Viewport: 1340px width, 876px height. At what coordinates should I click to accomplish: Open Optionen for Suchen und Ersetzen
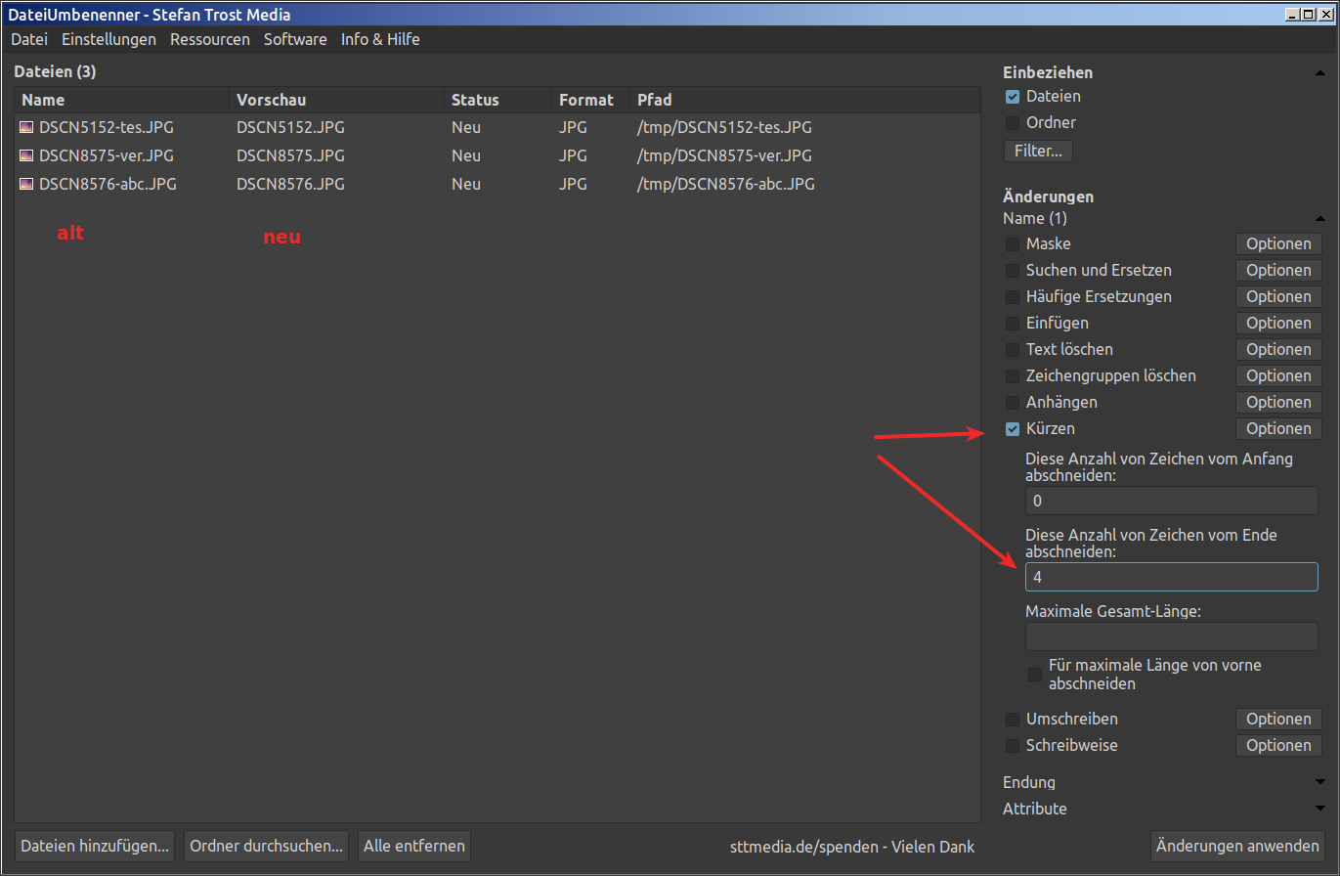point(1278,271)
